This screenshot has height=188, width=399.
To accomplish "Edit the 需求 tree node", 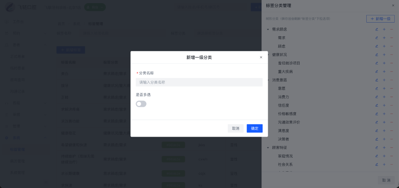I will coord(377,38).
